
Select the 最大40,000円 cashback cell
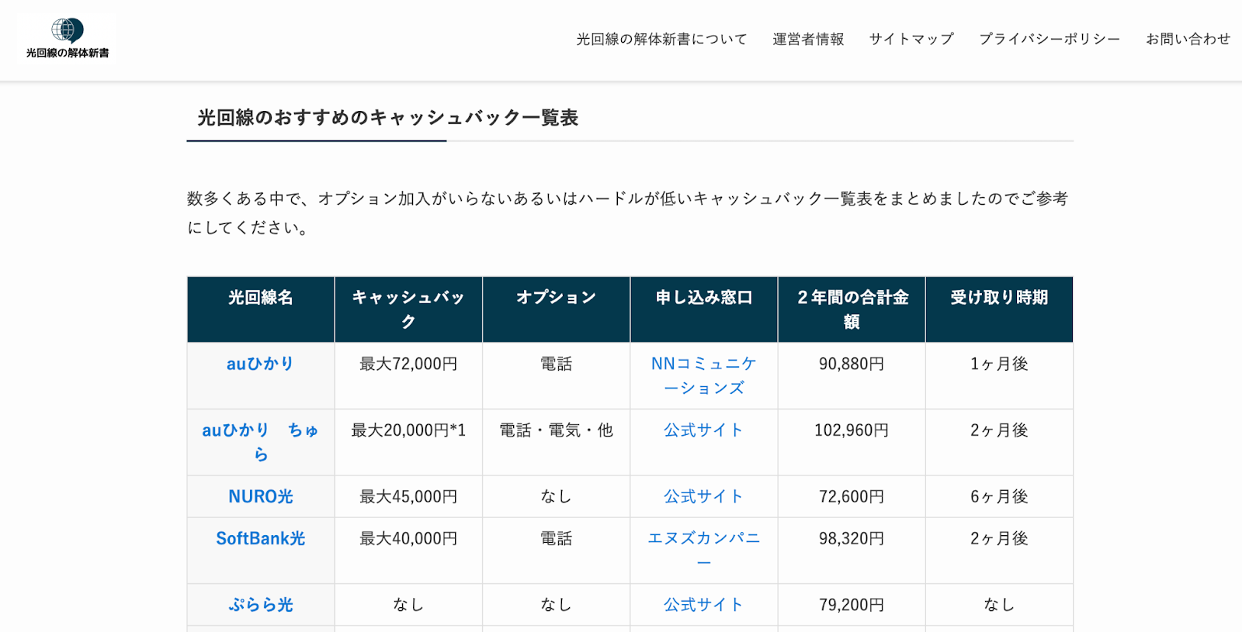[x=408, y=551]
